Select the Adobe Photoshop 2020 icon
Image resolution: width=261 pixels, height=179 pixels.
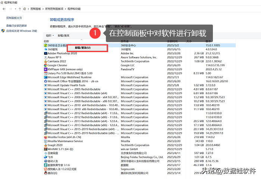click(x=45, y=53)
